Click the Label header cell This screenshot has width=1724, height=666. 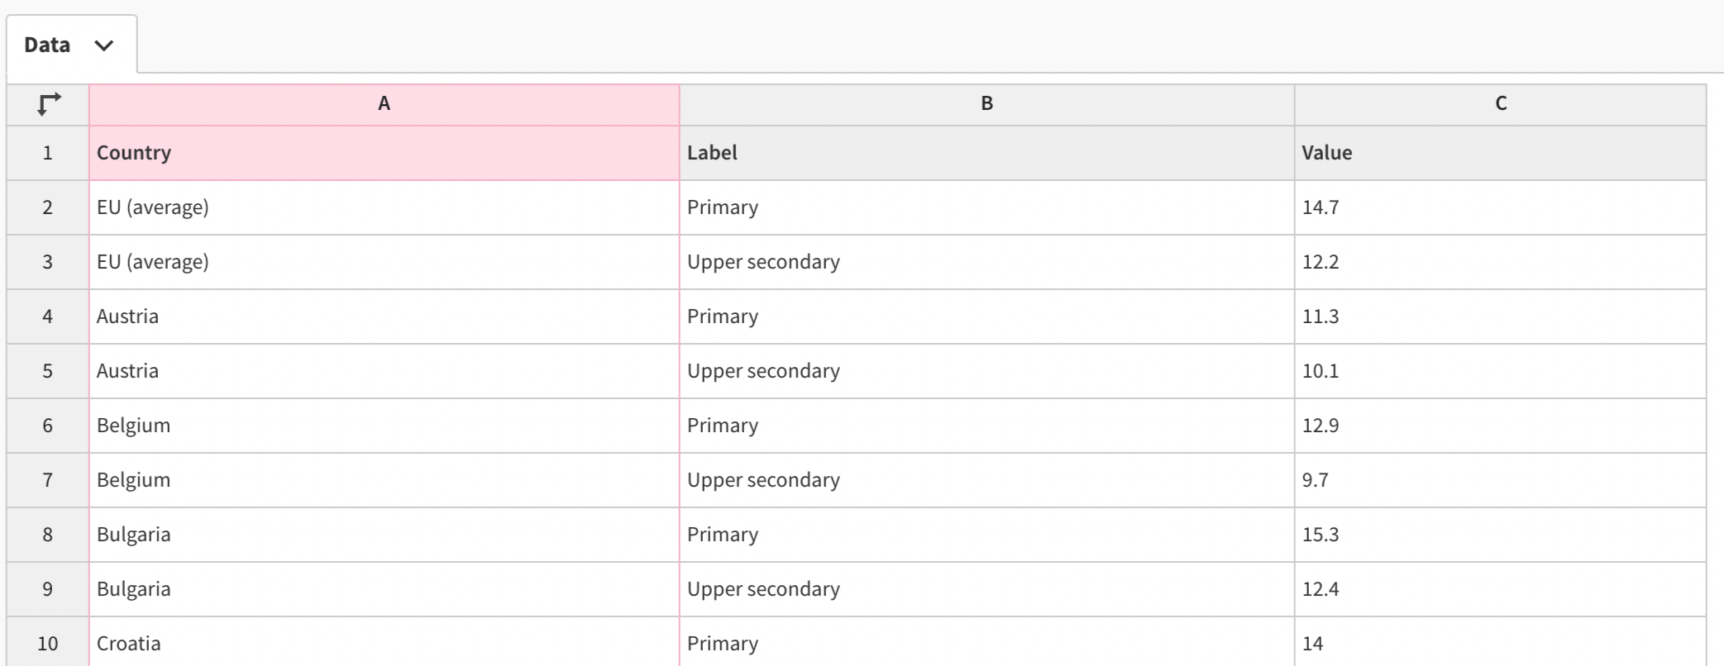pyautogui.click(x=986, y=153)
